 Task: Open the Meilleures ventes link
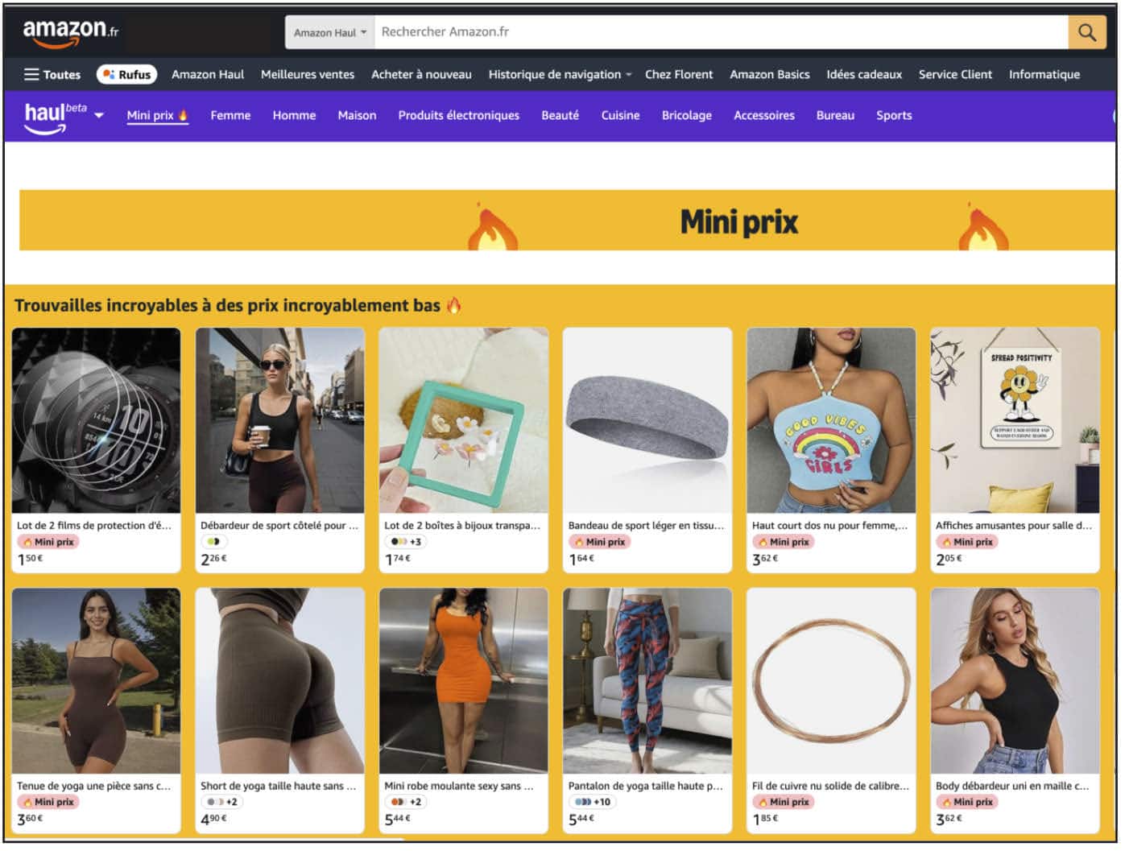[x=308, y=75]
